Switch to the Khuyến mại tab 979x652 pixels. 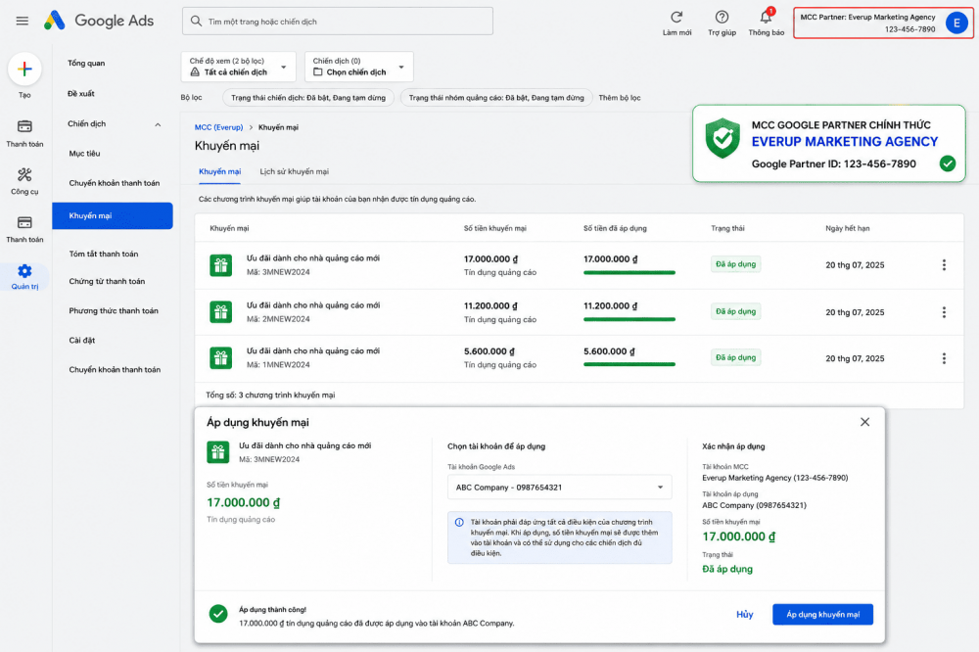click(x=219, y=171)
